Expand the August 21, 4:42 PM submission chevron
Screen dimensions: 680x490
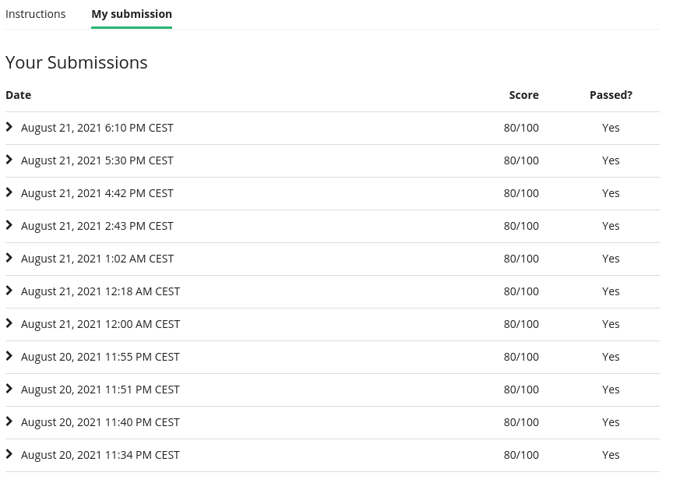point(9,192)
